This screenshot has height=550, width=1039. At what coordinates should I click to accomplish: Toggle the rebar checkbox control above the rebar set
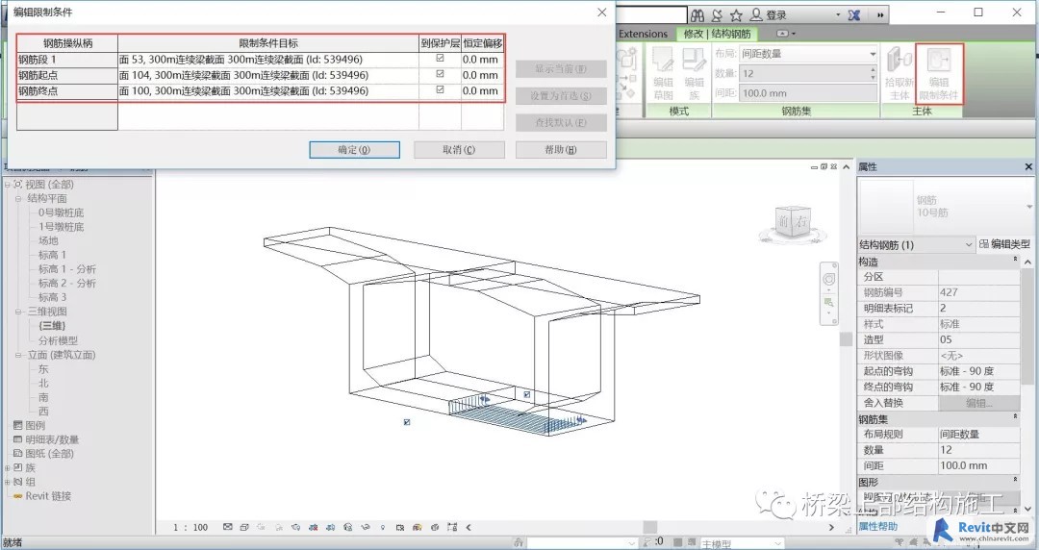tap(527, 395)
